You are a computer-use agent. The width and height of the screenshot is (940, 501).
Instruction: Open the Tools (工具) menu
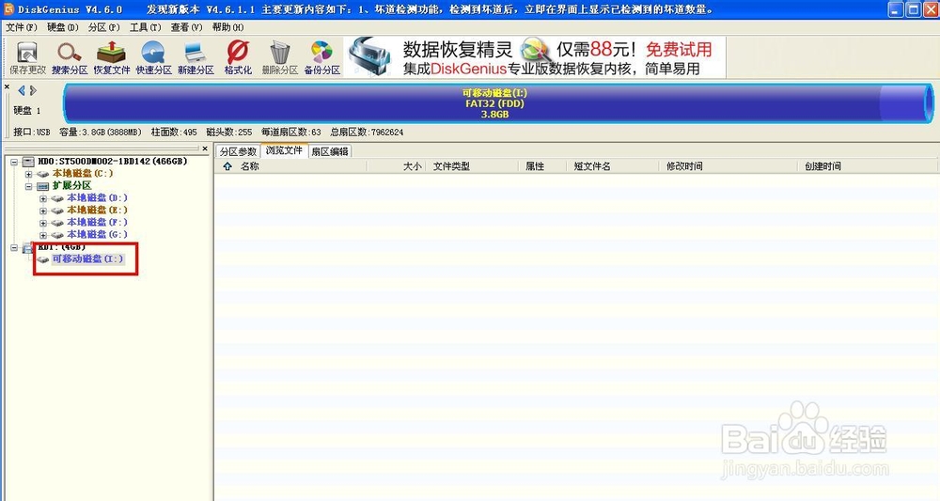point(145,27)
